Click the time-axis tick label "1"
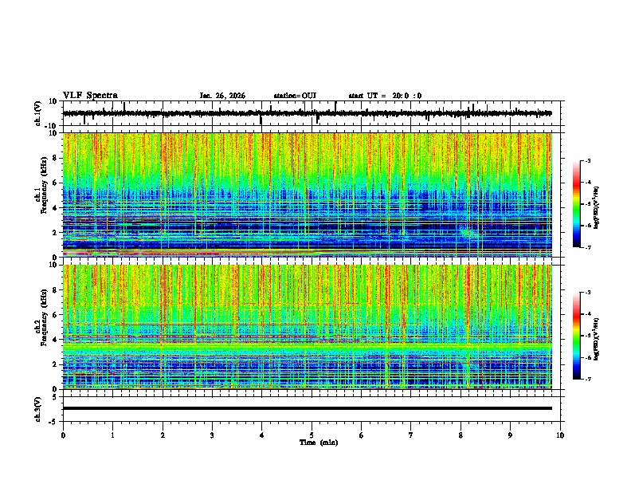The height and width of the screenshot is (488, 631). tap(112, 435)
